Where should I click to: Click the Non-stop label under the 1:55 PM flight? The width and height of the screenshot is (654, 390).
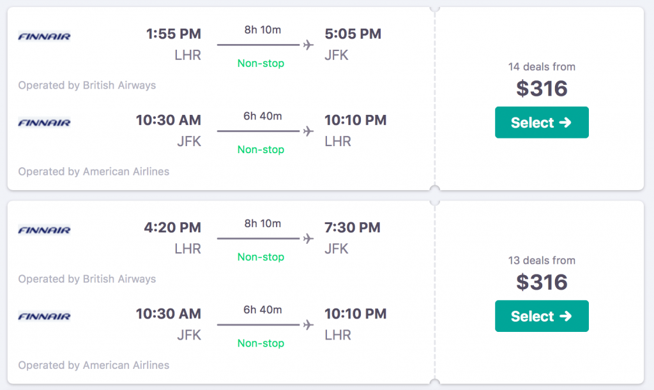point(261,63)
